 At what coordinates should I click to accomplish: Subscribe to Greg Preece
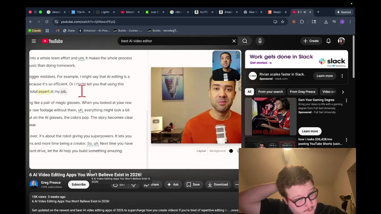pyautogui.click(x=79, y=185)
